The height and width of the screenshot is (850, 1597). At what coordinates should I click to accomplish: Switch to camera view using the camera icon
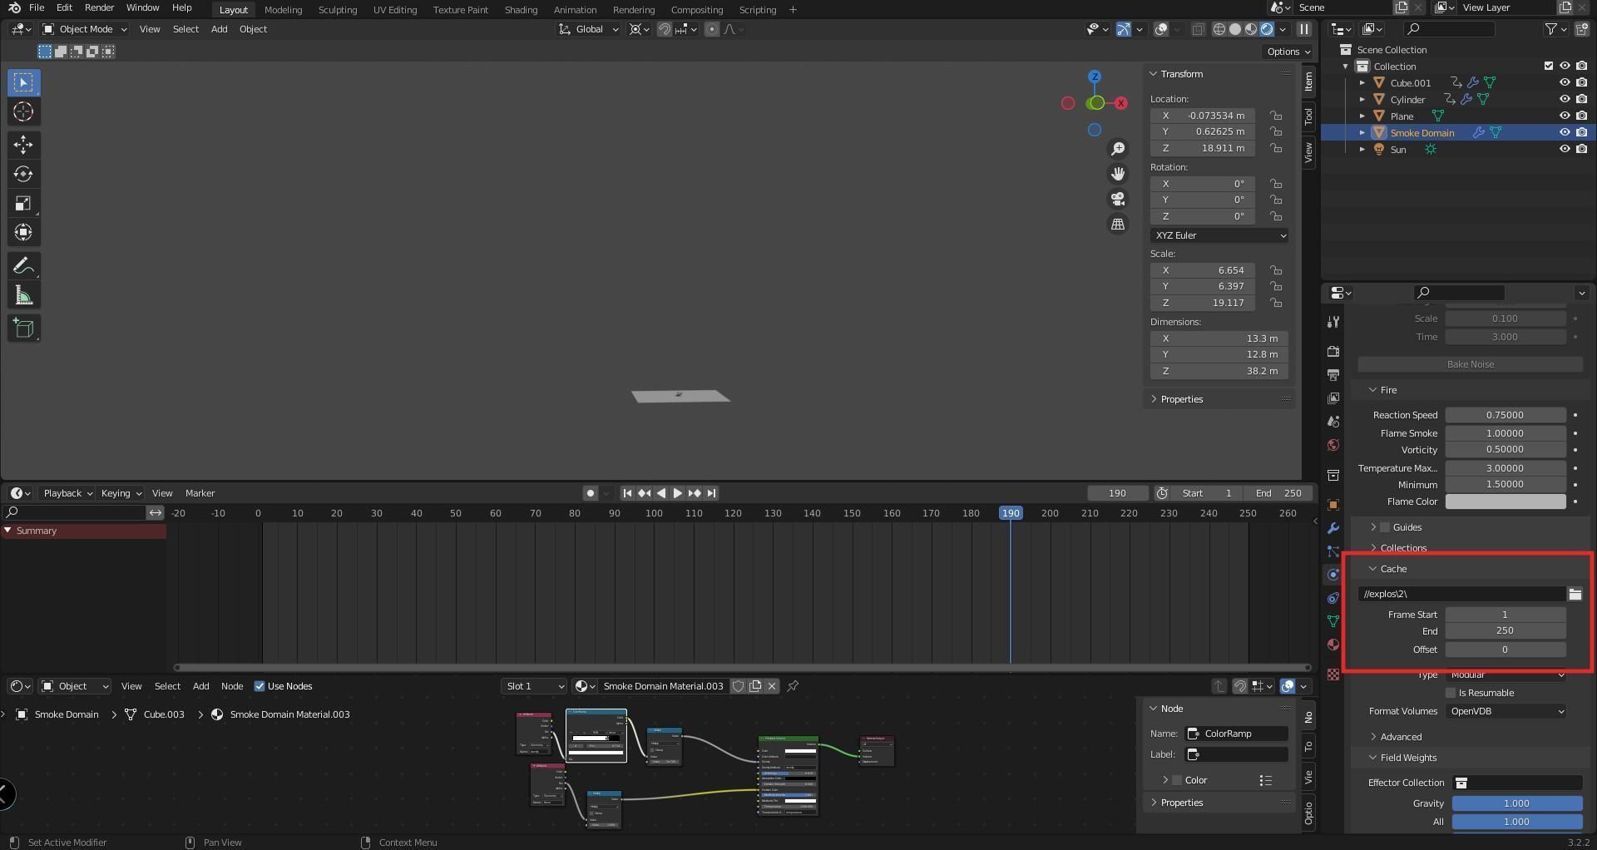click(1118, 199)
